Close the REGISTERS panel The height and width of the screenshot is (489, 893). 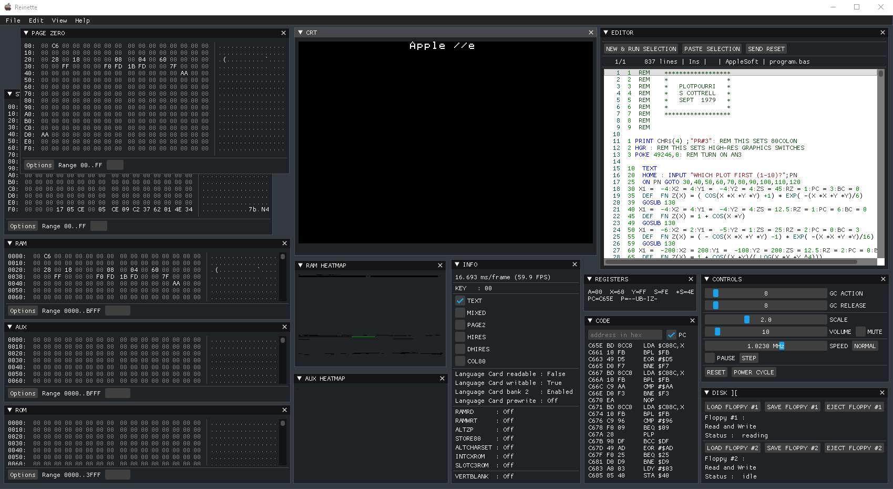pos(691,279)
